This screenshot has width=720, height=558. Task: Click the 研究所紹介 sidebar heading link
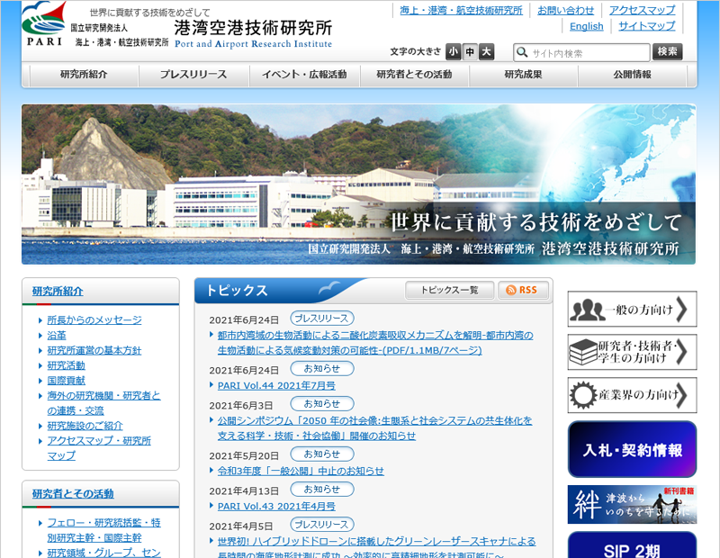click(58, 292)
